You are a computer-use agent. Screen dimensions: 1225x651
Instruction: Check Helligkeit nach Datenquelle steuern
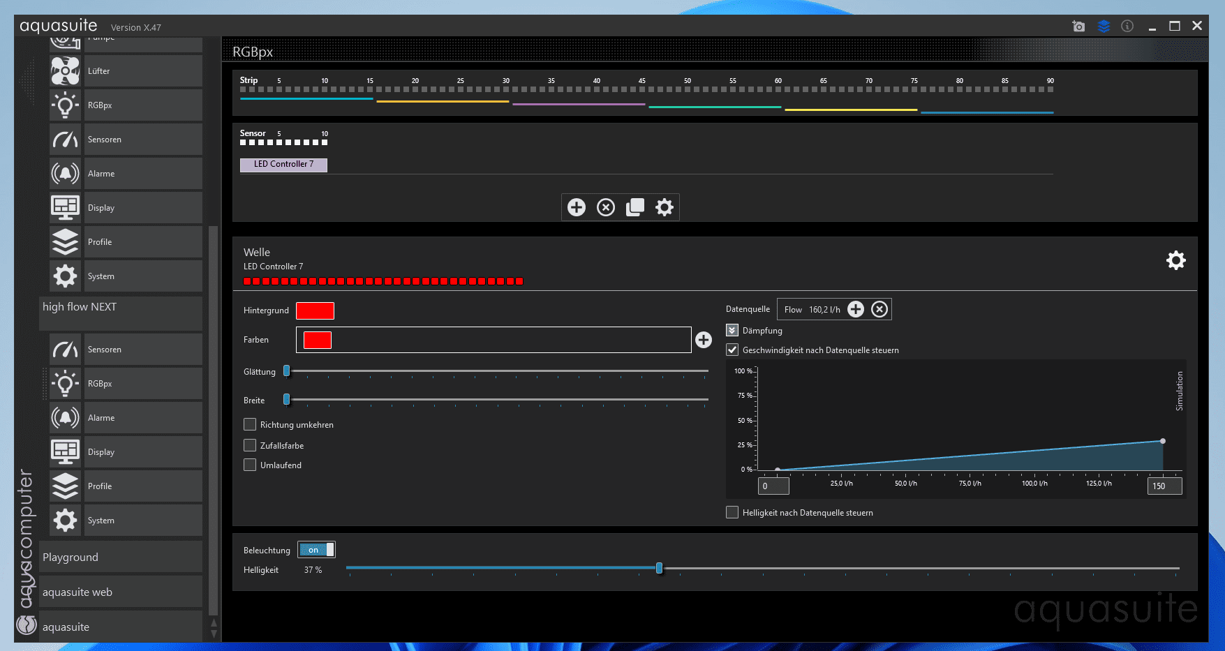click(732, 512)
